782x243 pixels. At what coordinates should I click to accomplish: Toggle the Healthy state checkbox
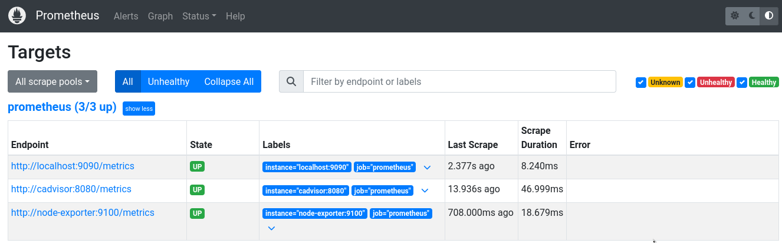tap(742, 82)
